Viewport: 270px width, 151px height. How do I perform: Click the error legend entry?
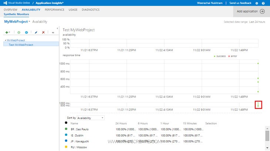click(x=233, y=56)
